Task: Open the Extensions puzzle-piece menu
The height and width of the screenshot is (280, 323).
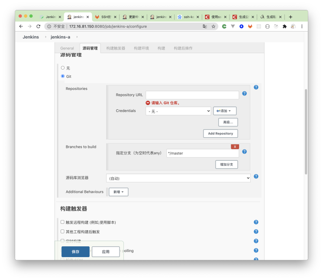Action: tap(284, 26)
